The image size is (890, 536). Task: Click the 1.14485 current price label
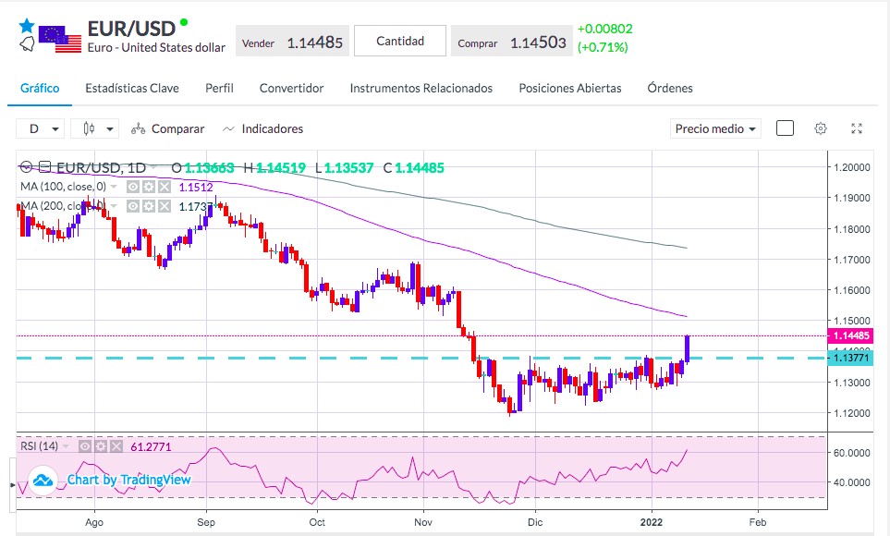850,335
